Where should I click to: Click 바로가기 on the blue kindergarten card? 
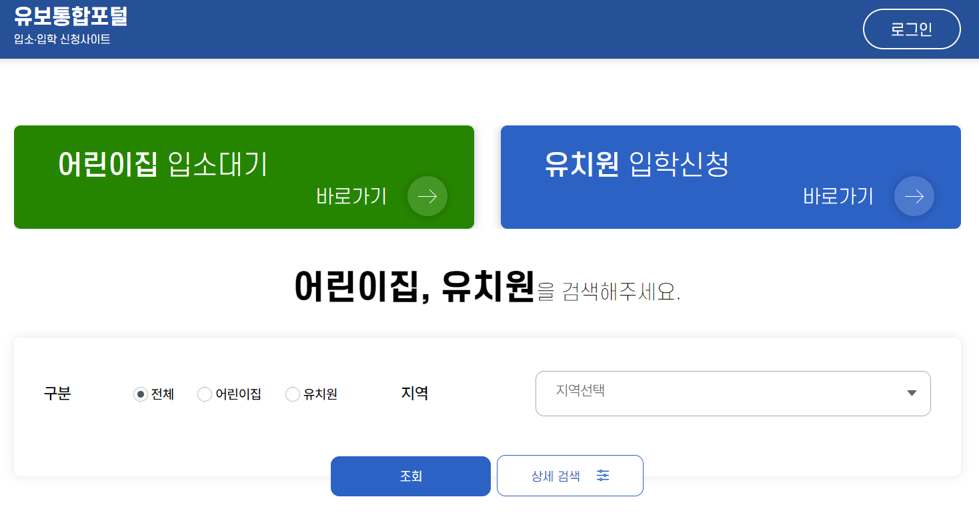coord(838,196)
